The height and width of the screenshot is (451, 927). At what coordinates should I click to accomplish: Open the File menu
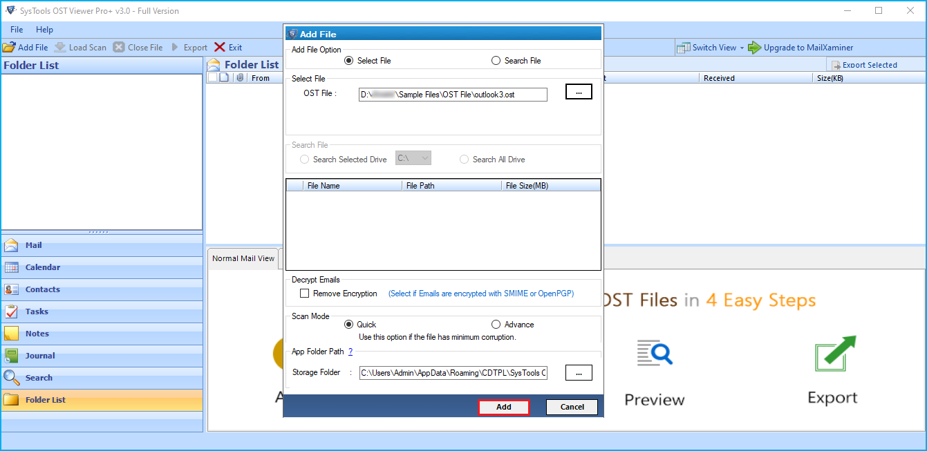[17, 30]
